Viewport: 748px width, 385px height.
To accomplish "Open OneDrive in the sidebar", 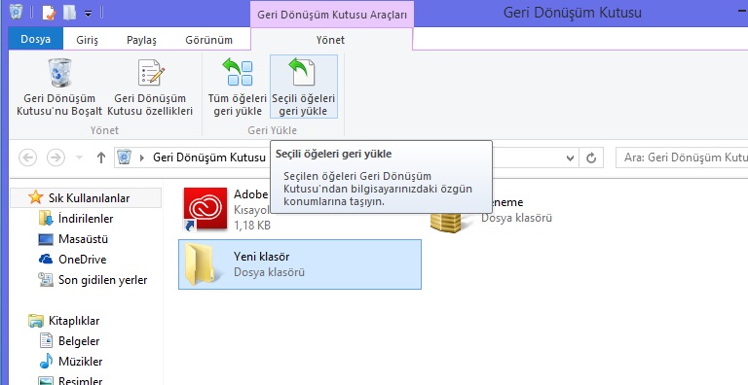I will click(83, 260).
